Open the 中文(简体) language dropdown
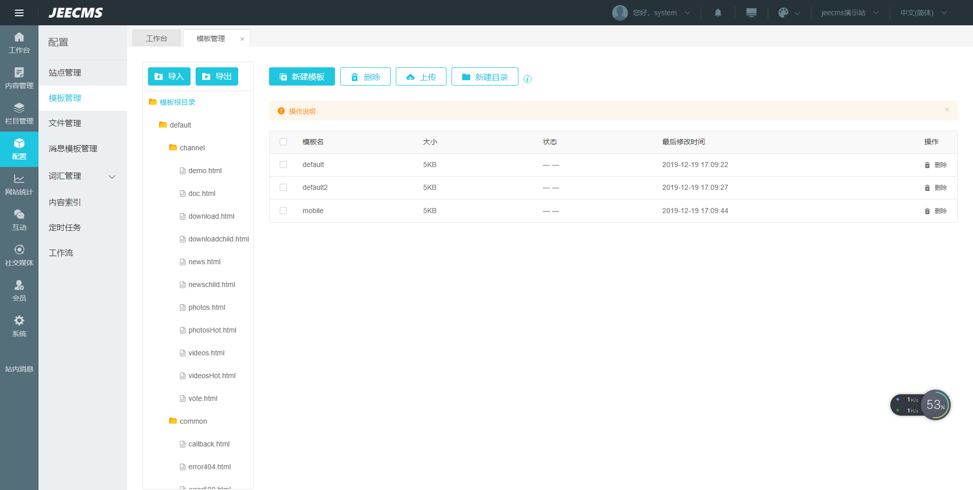This screenshot has width=973, height=490. point(923,13)
